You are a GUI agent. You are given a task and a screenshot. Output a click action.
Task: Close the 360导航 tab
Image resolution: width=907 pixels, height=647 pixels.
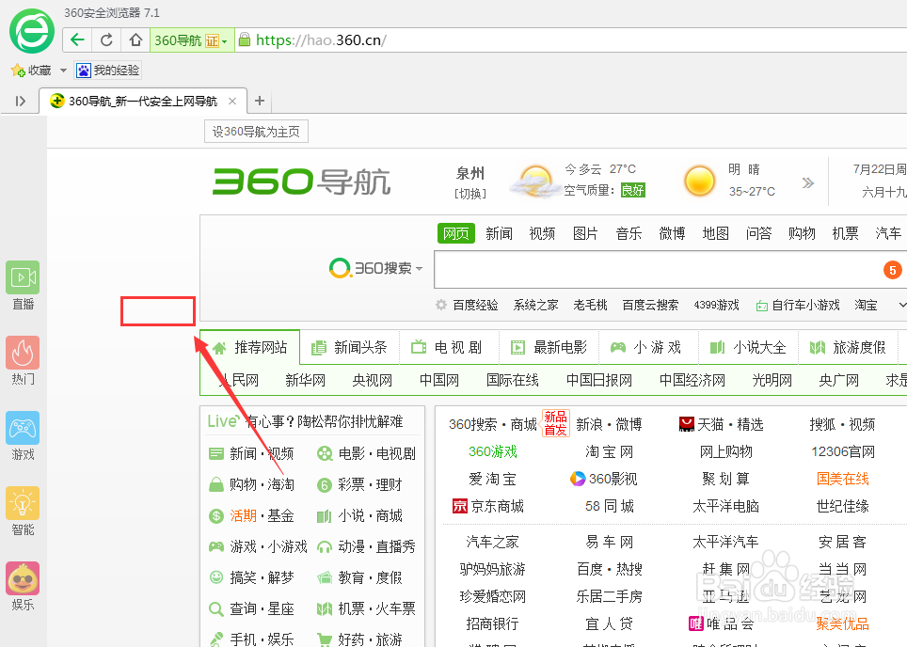232,102
